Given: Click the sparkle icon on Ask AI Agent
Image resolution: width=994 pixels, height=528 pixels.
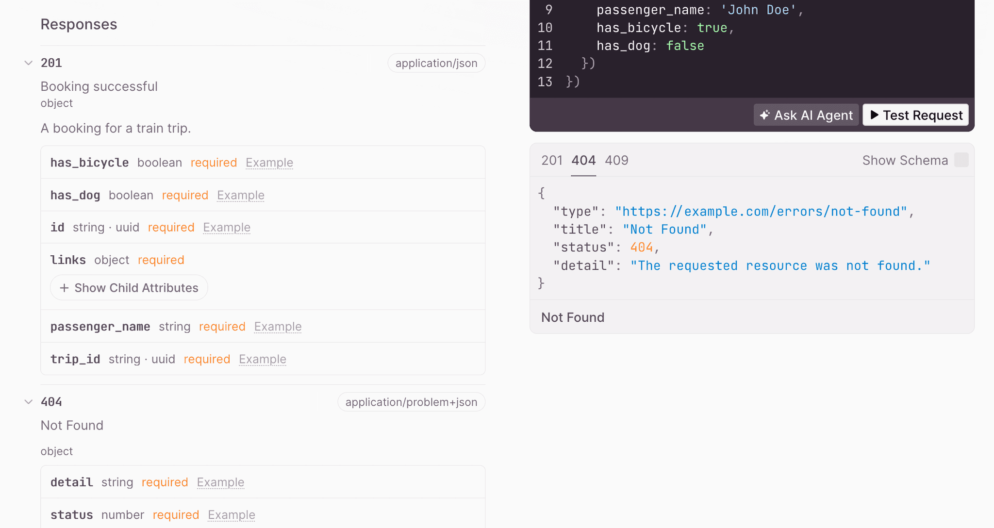Looking at the screenshot, I should [x=765, y=115].
